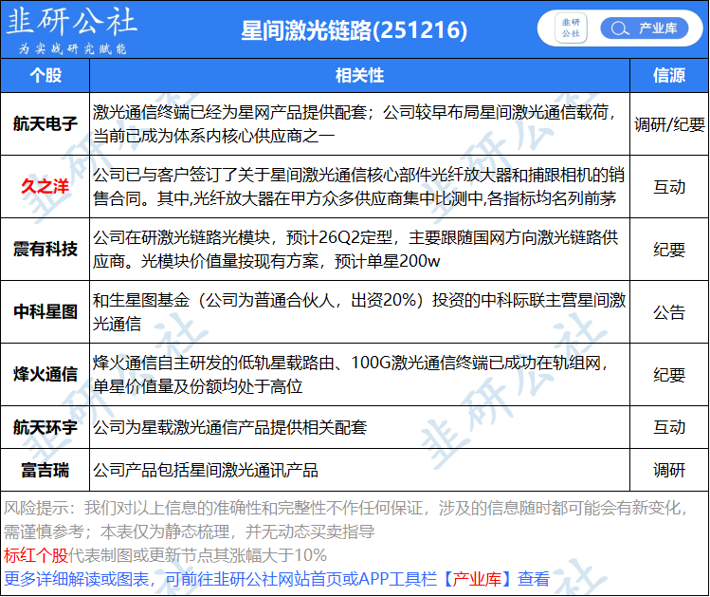Select the stock name 航天环宇
Image resolution: width=710 pixels, height=597 pixels.
point(46,427)
